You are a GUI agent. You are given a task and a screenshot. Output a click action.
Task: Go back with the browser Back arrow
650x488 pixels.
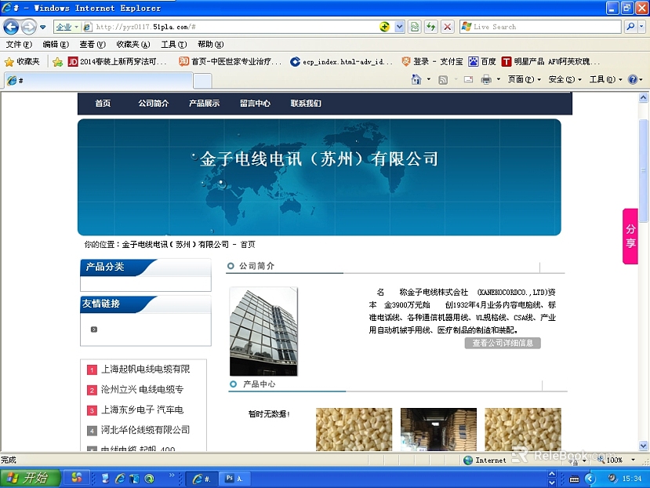pos(11,27)
